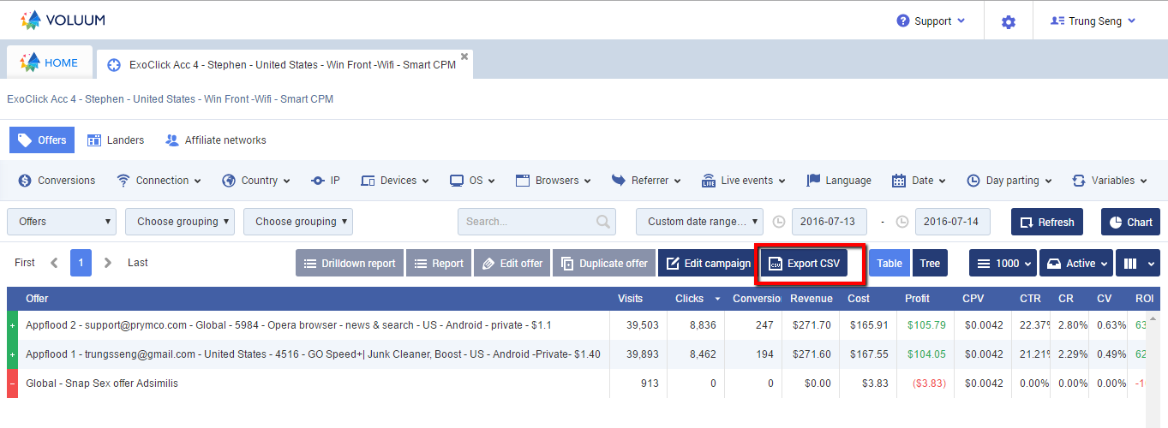
Task: Open the Trung Seng account menu
Action: tap(1093, 21)
